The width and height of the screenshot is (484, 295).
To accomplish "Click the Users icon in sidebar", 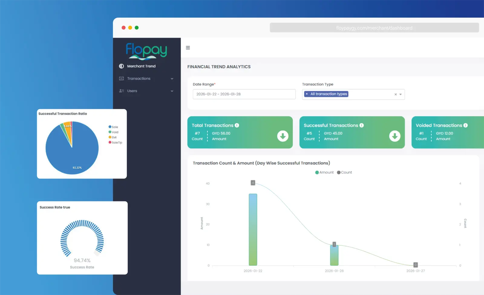I will click(x=121, y=91).
